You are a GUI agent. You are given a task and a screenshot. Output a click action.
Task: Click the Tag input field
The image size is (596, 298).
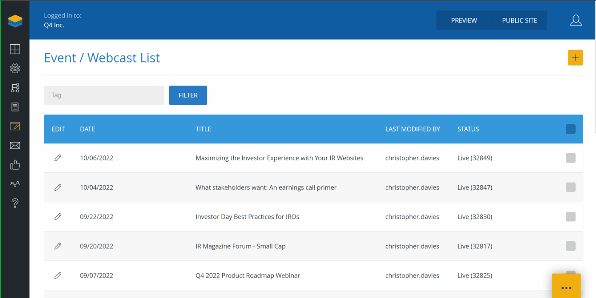pyautogui.click(x=104, y=95)
